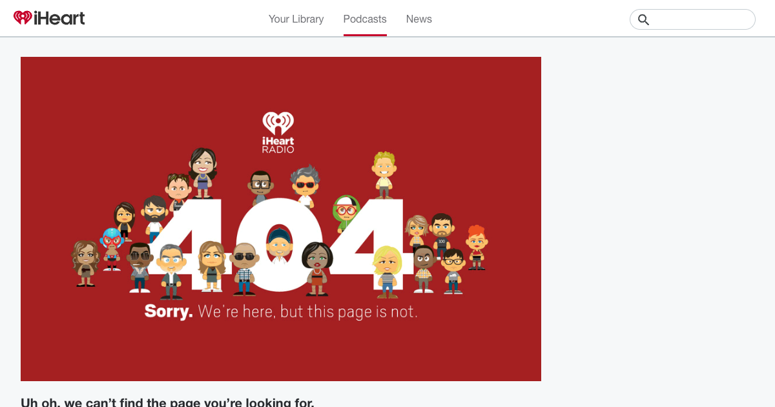Click the green hooded character with red glasses
This screenshot has height=407, width=775.
(346, 213)
